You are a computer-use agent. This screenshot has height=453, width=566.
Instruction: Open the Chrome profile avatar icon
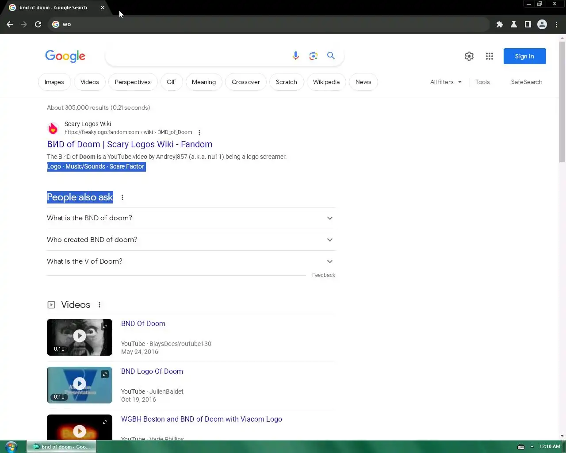542,24
